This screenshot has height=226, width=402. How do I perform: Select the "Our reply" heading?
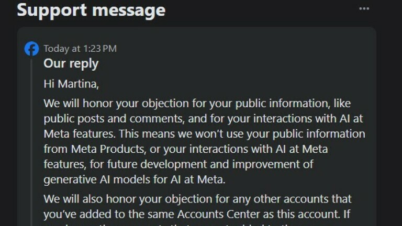tap(71, 64)
